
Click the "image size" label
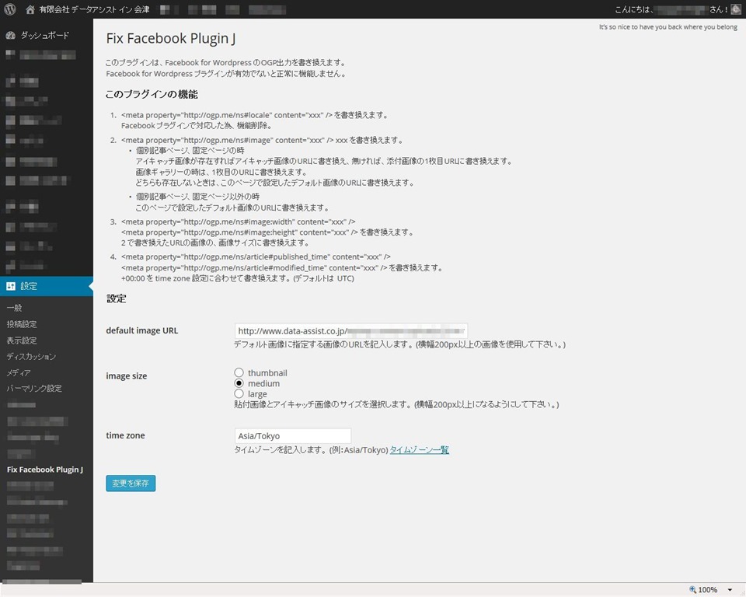click(126, 376)
